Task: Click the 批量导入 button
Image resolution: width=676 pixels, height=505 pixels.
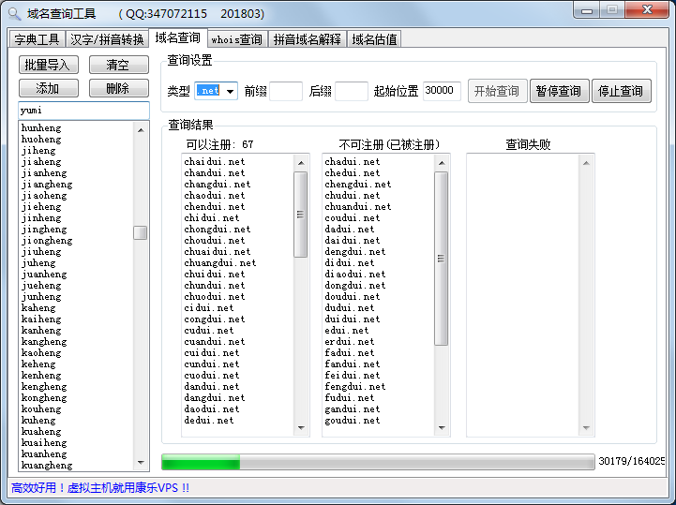Action: 47,65
